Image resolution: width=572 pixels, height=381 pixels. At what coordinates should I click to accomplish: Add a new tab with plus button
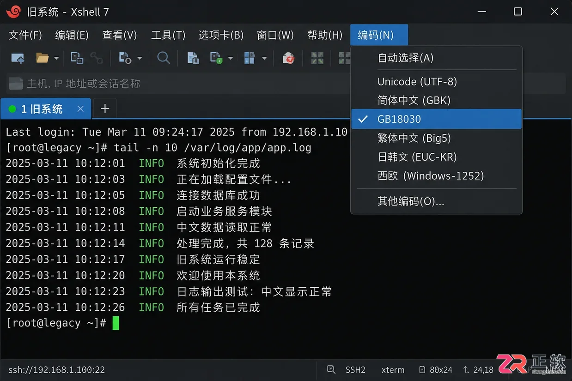pos(105,109)
